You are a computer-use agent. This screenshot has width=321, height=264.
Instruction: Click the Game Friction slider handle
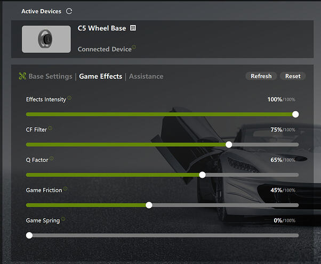tap(149, 205)
